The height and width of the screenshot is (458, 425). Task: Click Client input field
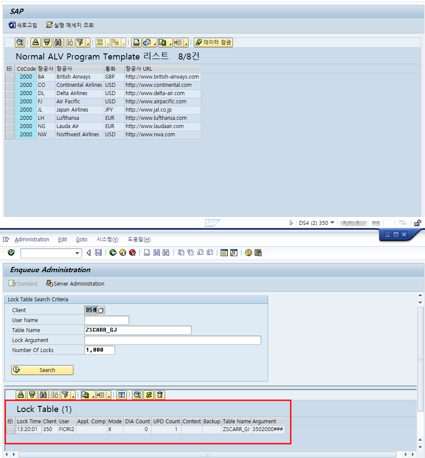coord(91,310)
